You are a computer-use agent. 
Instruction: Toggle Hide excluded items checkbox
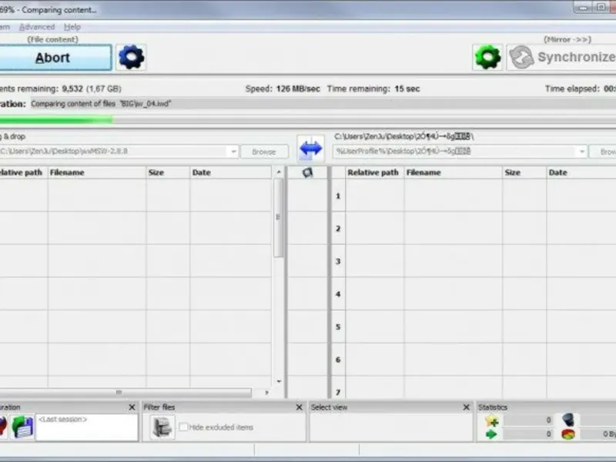tap(183, 427)
